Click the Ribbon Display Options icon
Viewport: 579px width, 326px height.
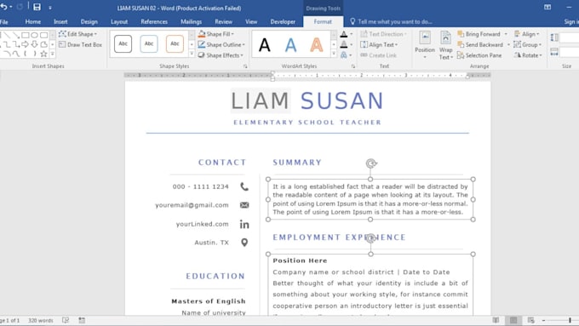pos(547,7)
